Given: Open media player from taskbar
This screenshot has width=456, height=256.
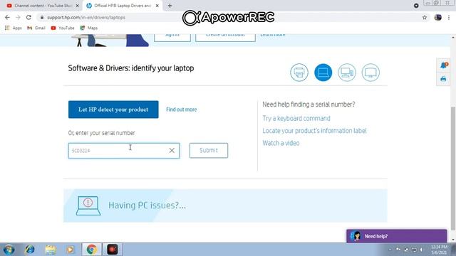Looking at the screenshot, I should point(70,250).
